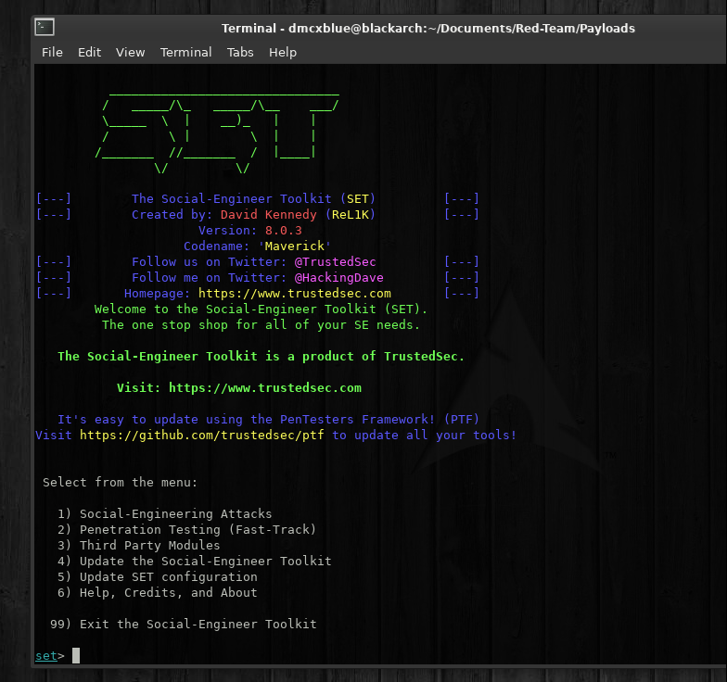Click '99) Exit the Social-Engineer Toolkit' line
Screen dimensions: 727x682
point(184,625)
